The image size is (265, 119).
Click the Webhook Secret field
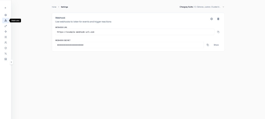[129, 45]
